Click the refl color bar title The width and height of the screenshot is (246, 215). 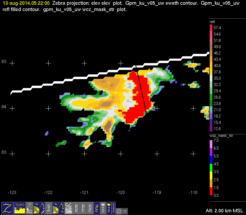212,22
